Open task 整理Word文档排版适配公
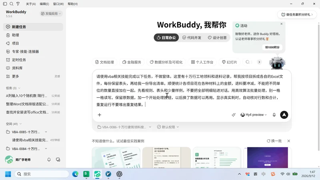320x180 pixels. [x=33, y=104]
